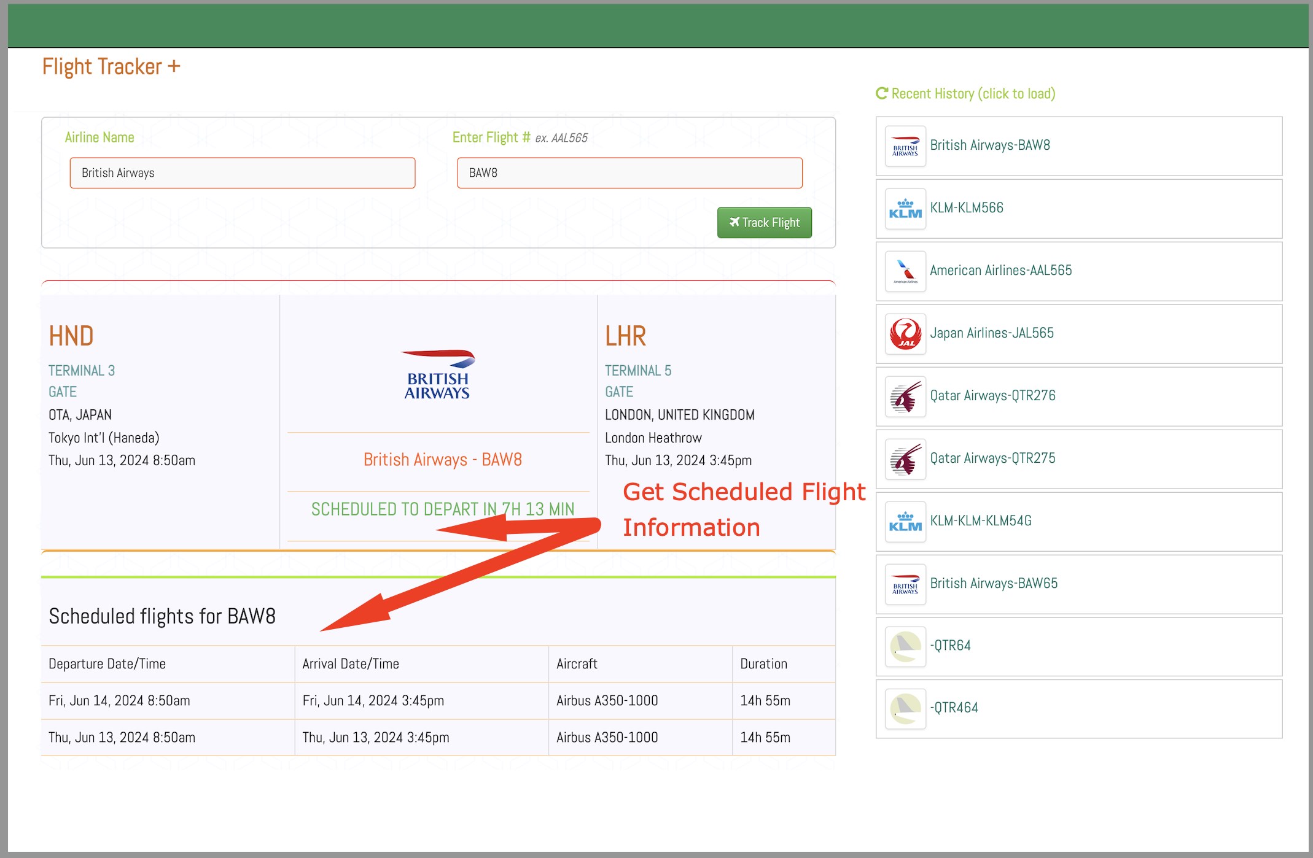Click the KLM logo beside KLM566 entry
1313x858 pixels.
point(905,209)
